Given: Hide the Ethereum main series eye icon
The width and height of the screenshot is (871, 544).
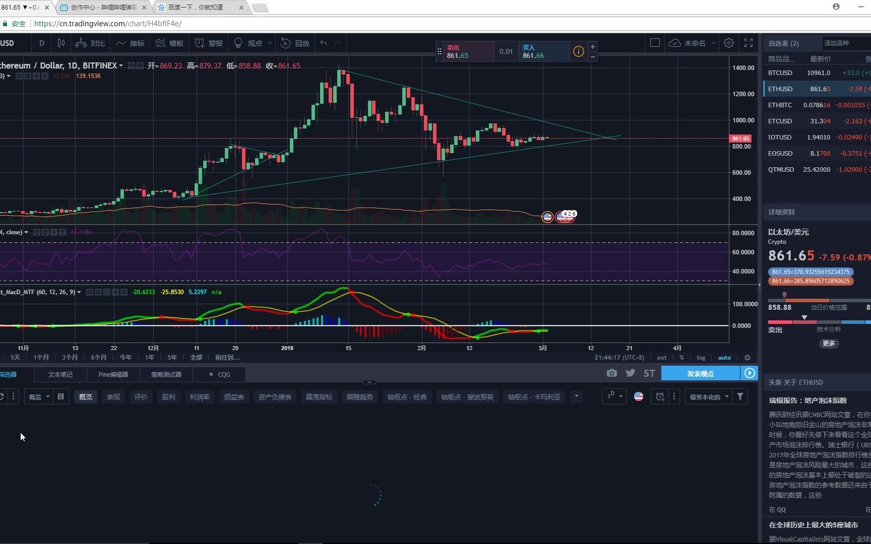Looking at the screenshot, I should (x=131, y=65).
